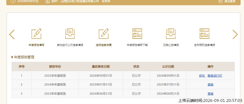This screenshot has width=244, height=104.
Task: Select the 年度报告填写 label
Action: [37, 45]
